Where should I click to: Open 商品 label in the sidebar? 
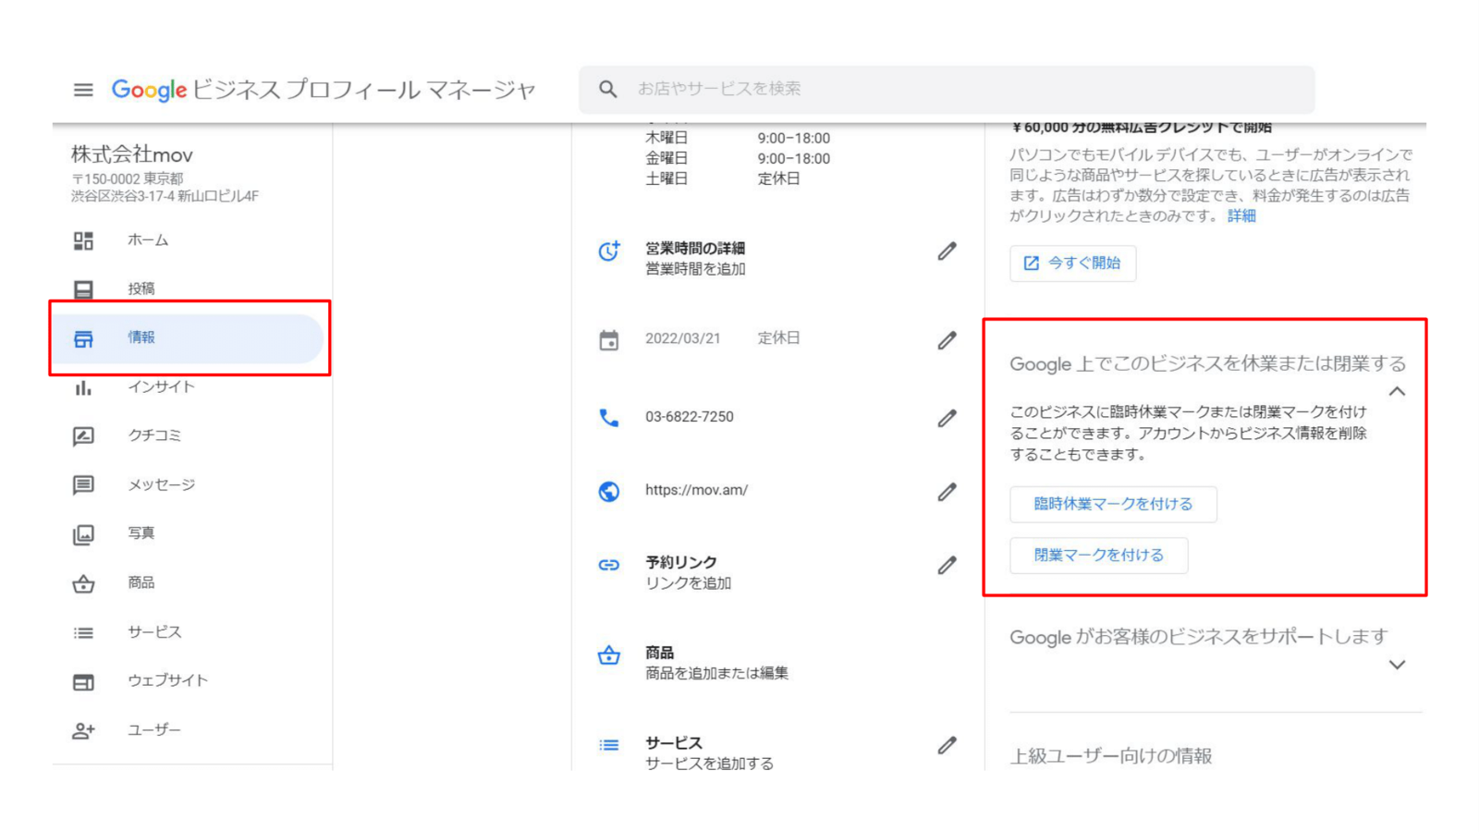(x=141, y=583)
